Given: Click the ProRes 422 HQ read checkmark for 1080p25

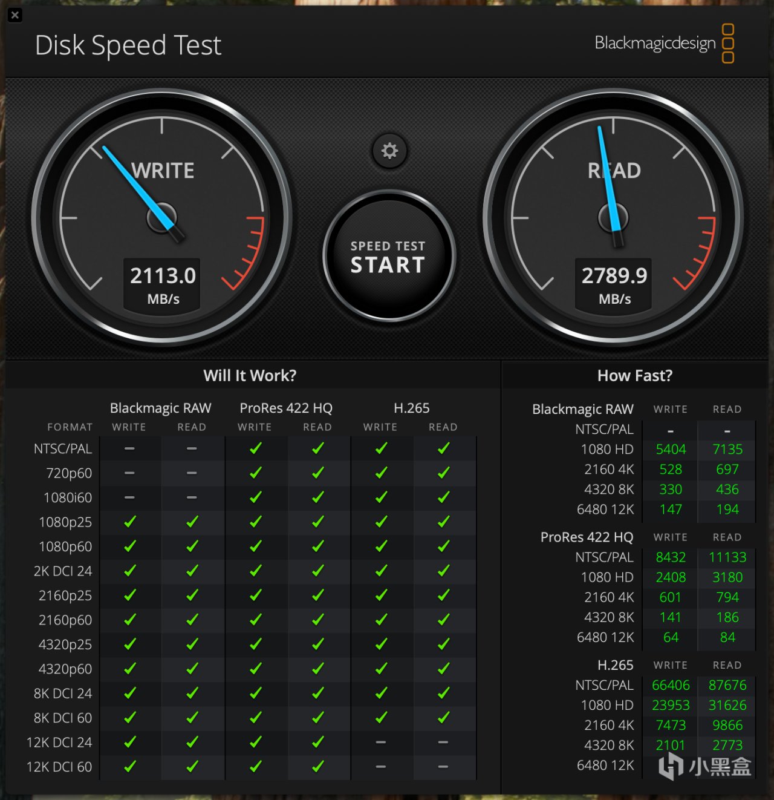Looking at the screenshot, I should (x=317, y=522).
